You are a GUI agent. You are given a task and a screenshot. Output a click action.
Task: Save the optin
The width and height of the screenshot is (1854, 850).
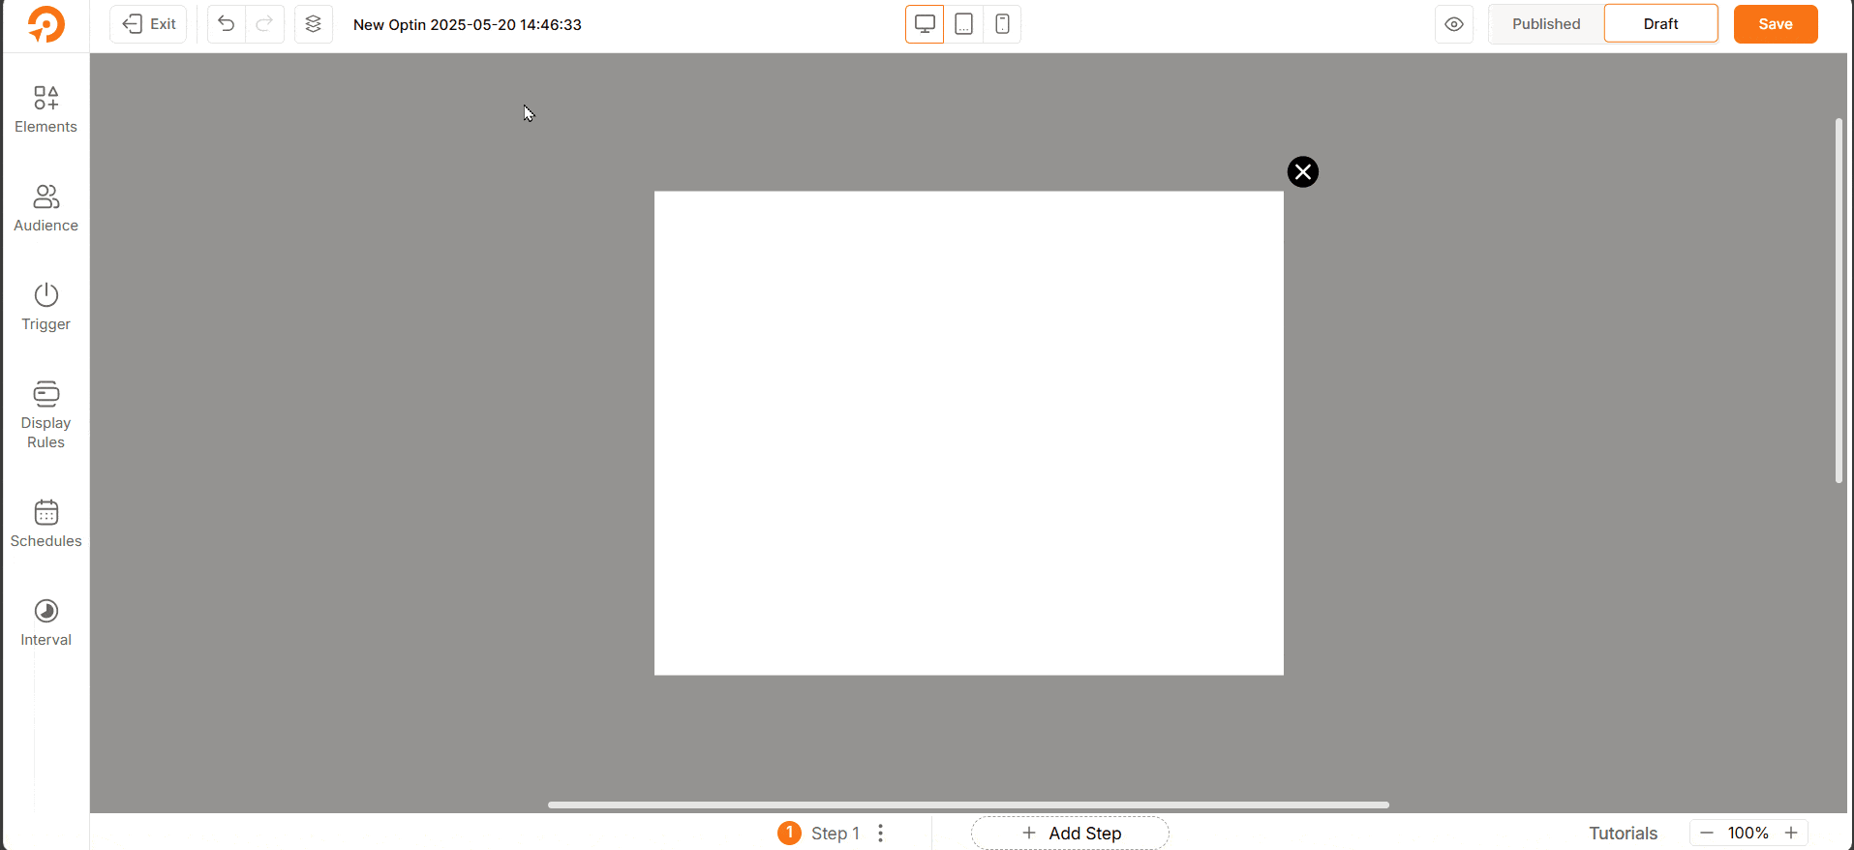(x=1776, y=24)
